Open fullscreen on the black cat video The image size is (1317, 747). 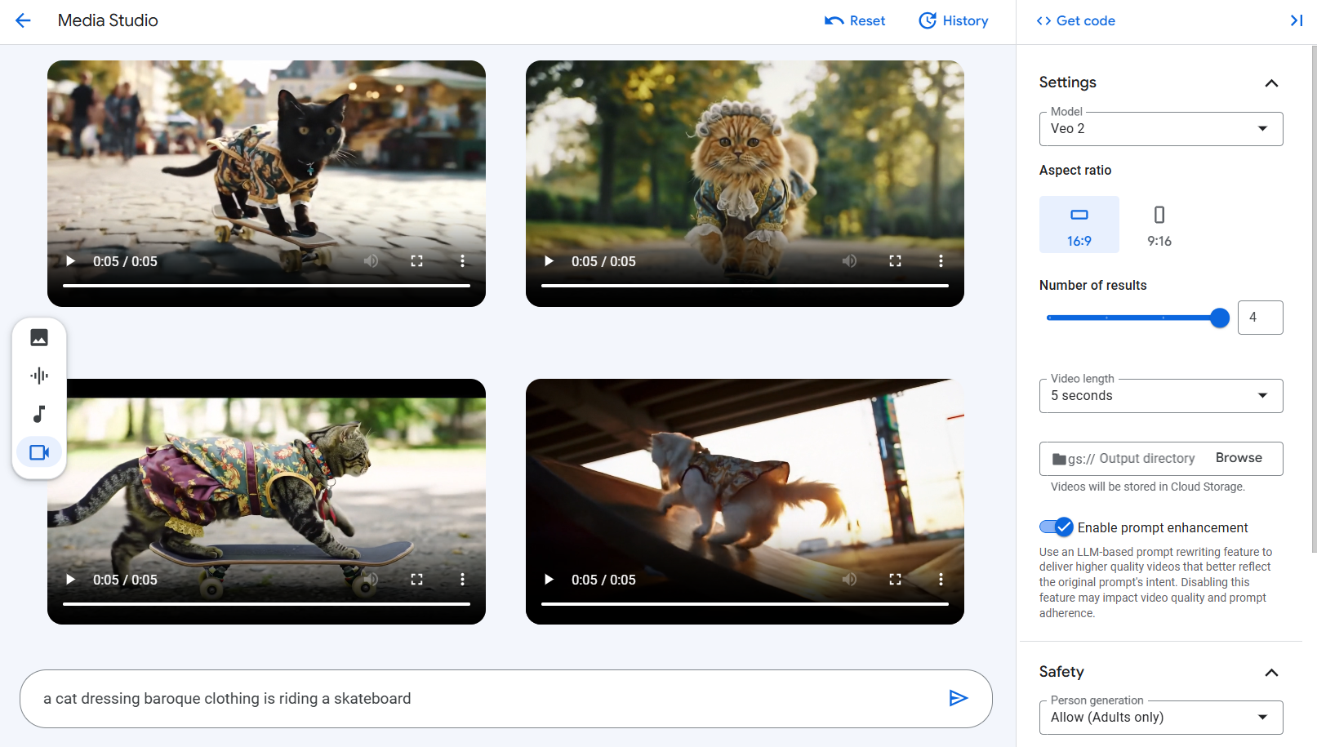pos(416,261)
